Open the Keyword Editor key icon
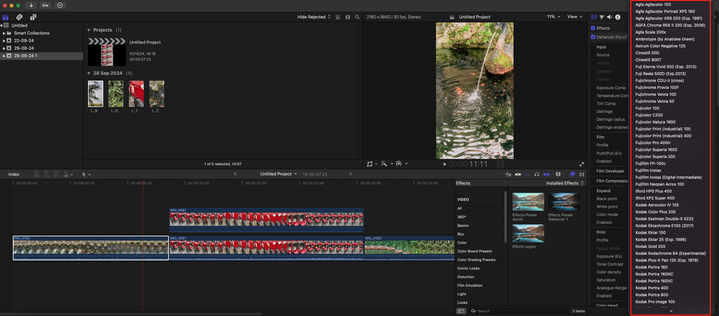719x316 pixels. click(46, 5)
